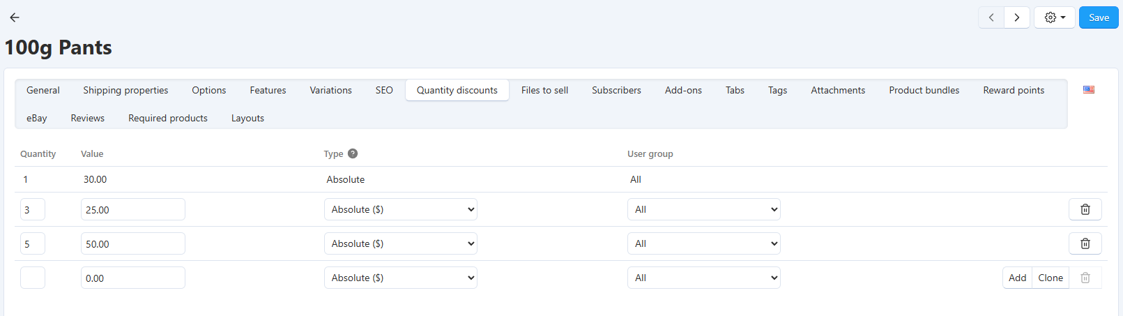This screenshot has width=1123, height=316.
Task: Open User group dropdown for 50.00 row
Action: tap(704, 243)
